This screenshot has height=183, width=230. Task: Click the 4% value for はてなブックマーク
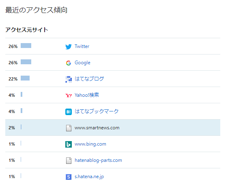pos(12,111)
